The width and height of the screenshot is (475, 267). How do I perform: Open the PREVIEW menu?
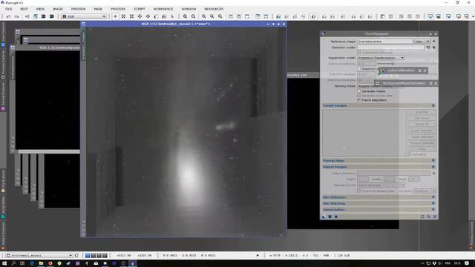pyautogui.click(x=78, y=9)
